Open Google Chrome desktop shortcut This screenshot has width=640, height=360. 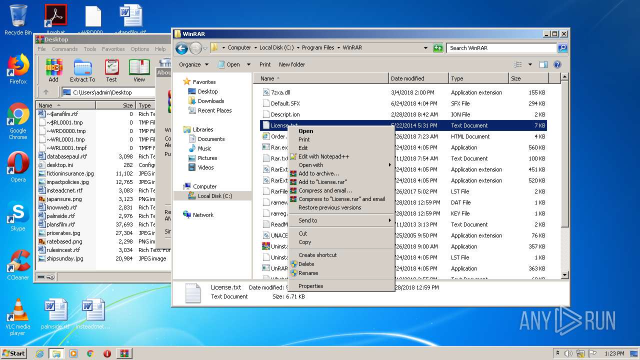click(x=18, y=121)
